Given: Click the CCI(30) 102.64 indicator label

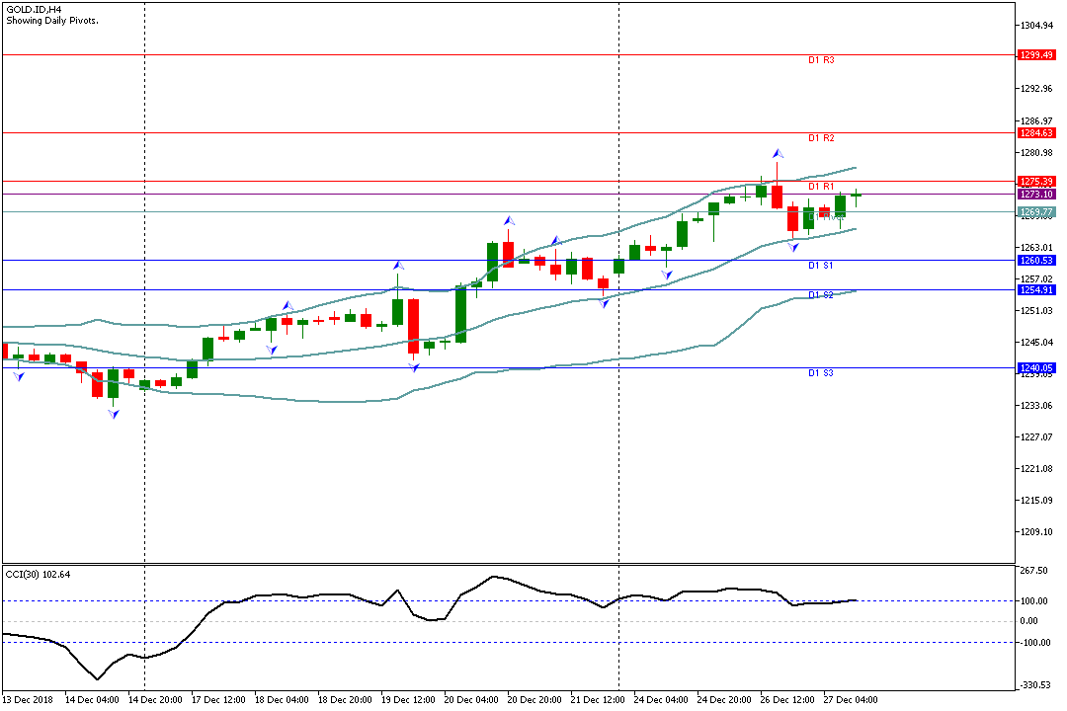Looking at the screenshot, I should 38,575.
